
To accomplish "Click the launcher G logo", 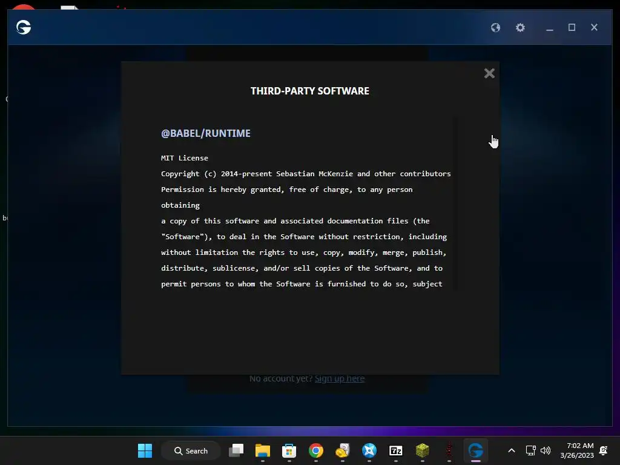I will click(24, 27).
